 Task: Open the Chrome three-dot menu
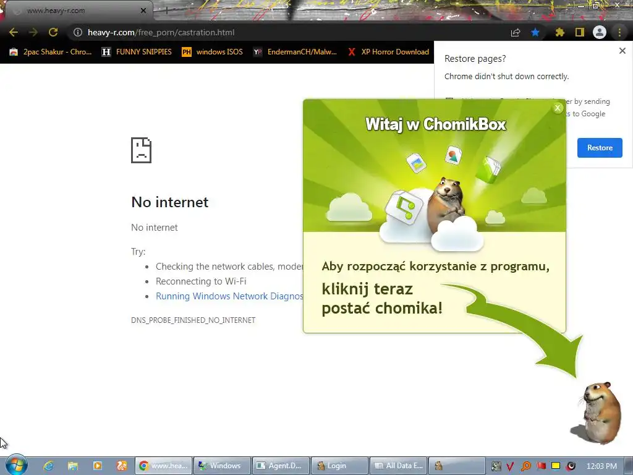619,32
